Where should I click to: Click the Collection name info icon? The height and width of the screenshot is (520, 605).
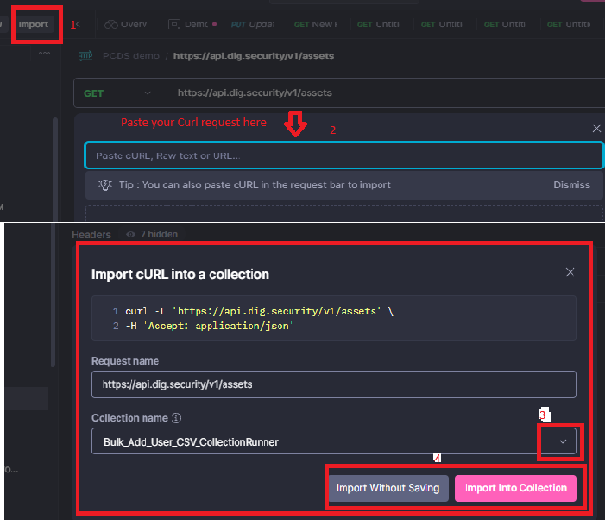tap(176, 418)
